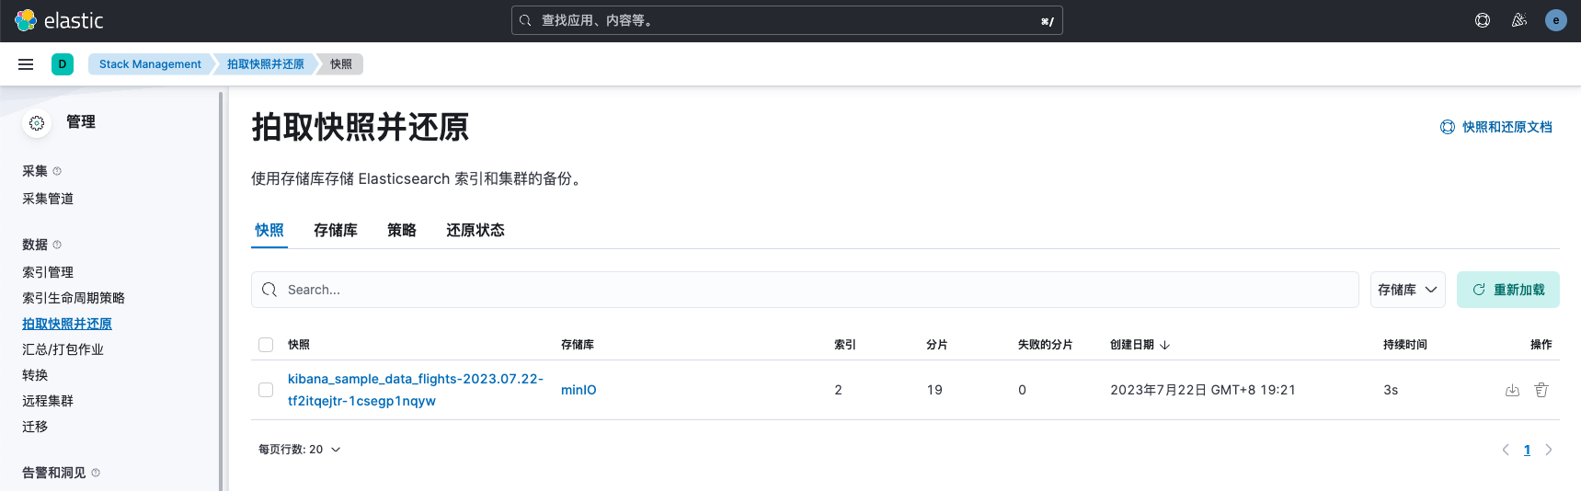The width and height of the screenshot is (1581, 491).
Task: Open the newsfeed icon in header
Action: pos(1519,20)
